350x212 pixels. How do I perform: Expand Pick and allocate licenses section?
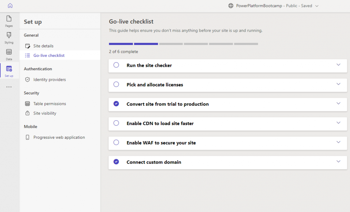[338, 84]
